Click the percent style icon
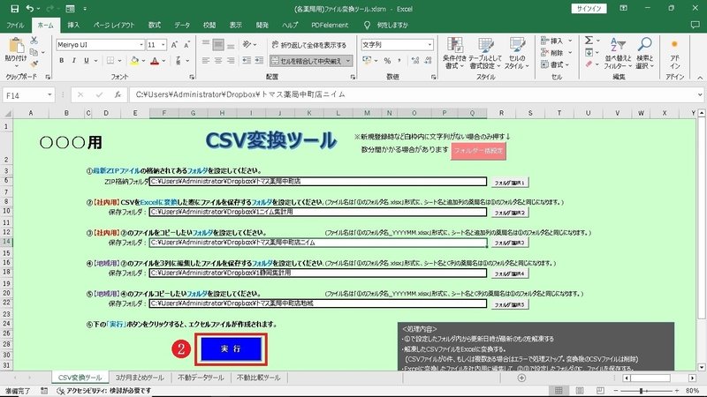The width and height of the screenshot is (707, 397). coord(387,60)
